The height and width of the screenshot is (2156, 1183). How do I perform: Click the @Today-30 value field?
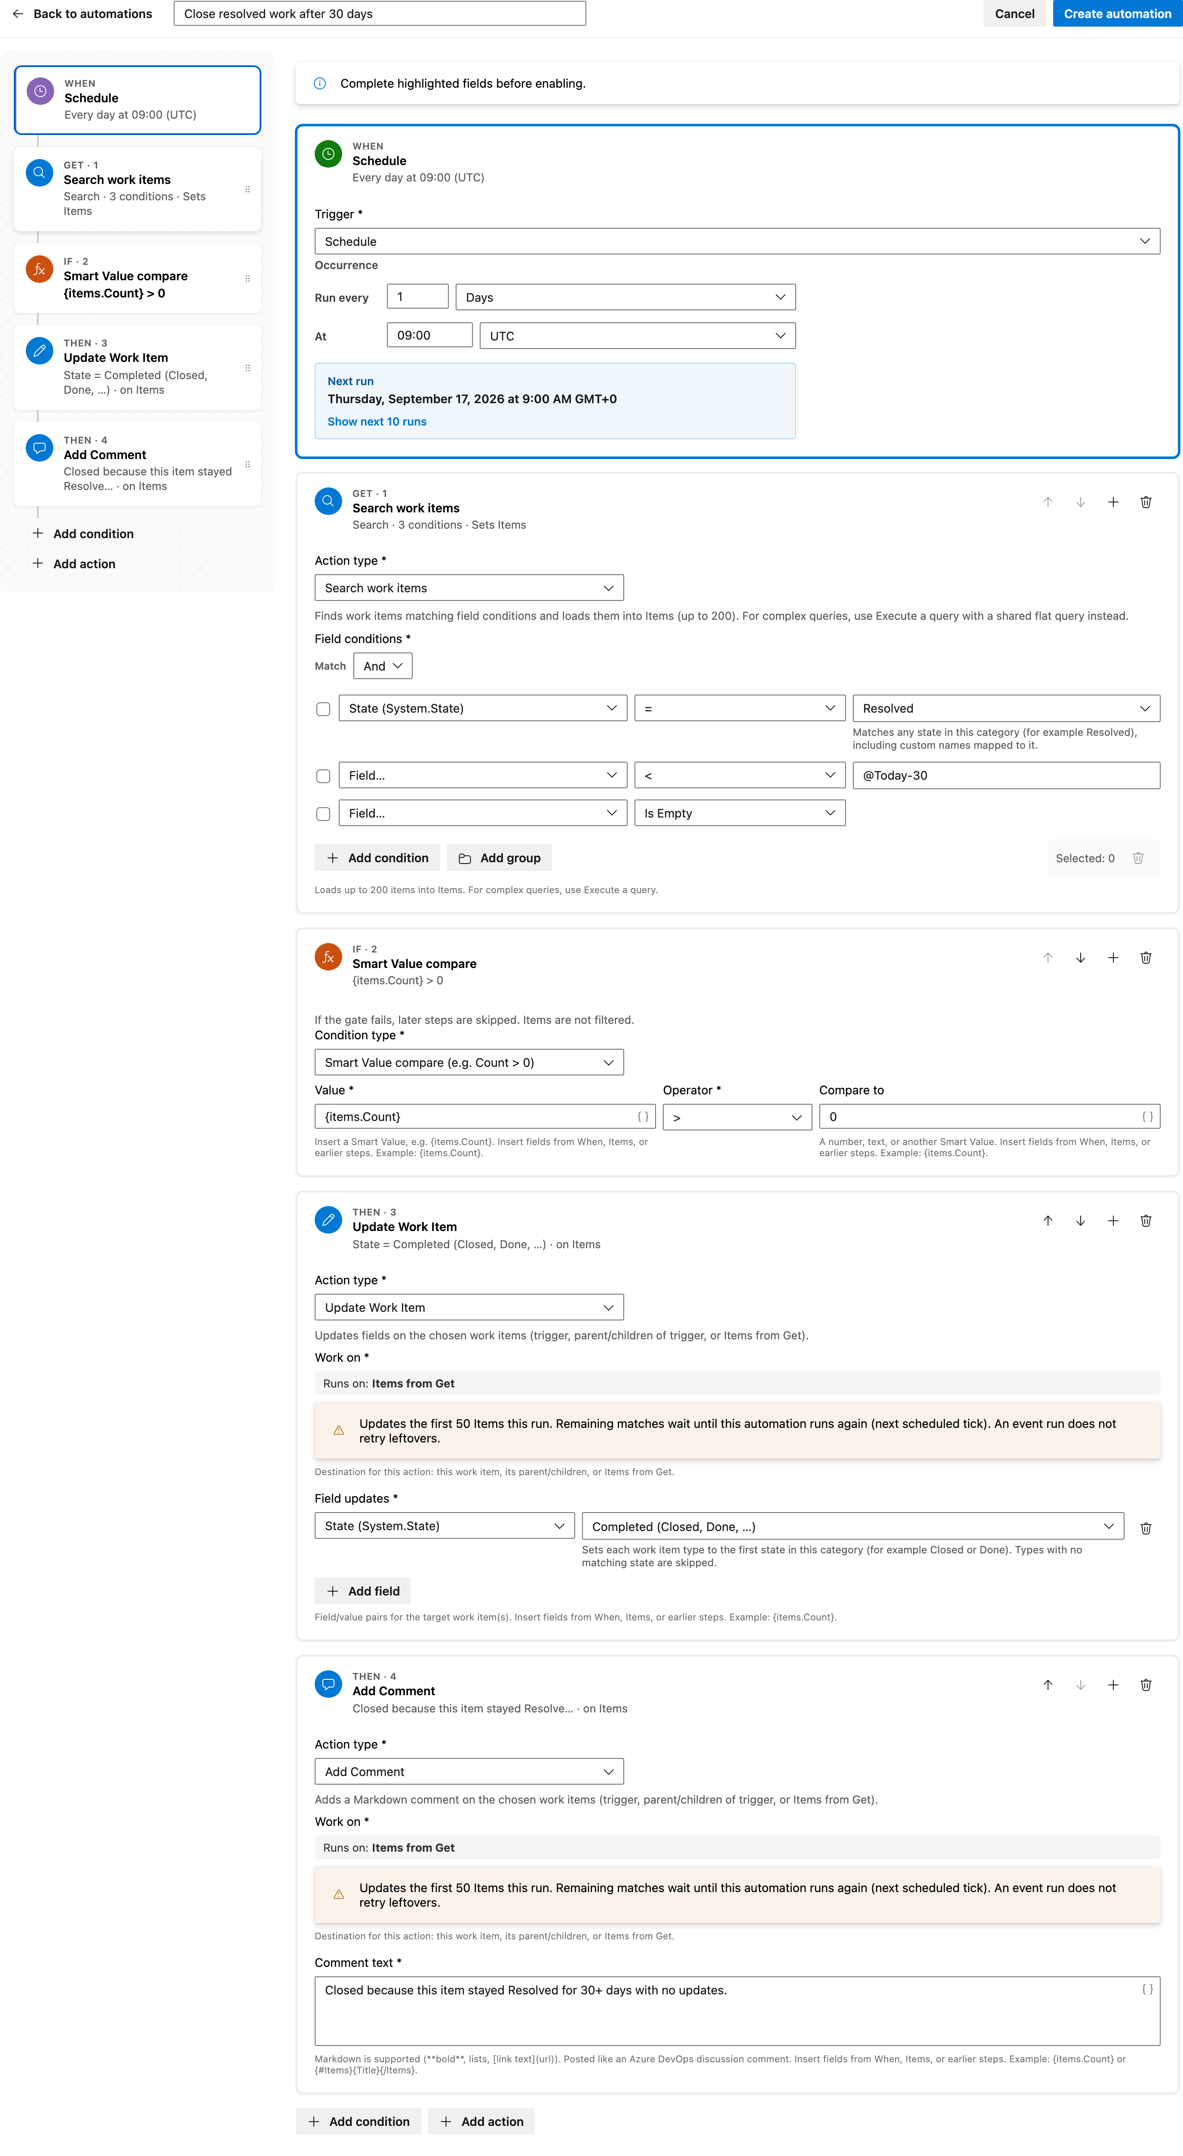tap(1005, 775)
